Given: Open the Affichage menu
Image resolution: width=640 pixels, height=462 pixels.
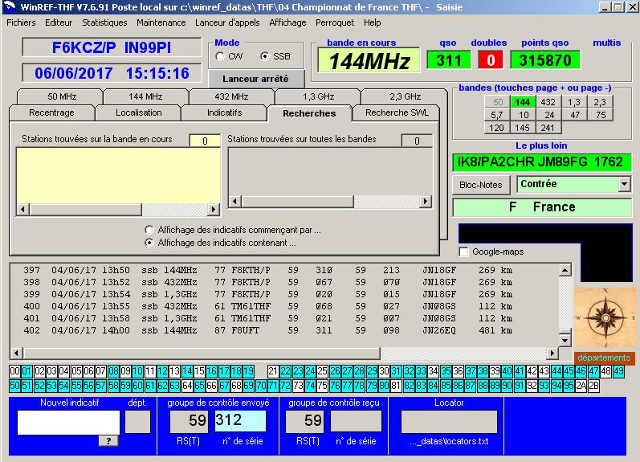Looking at the screenshot, I should point(287,22).
